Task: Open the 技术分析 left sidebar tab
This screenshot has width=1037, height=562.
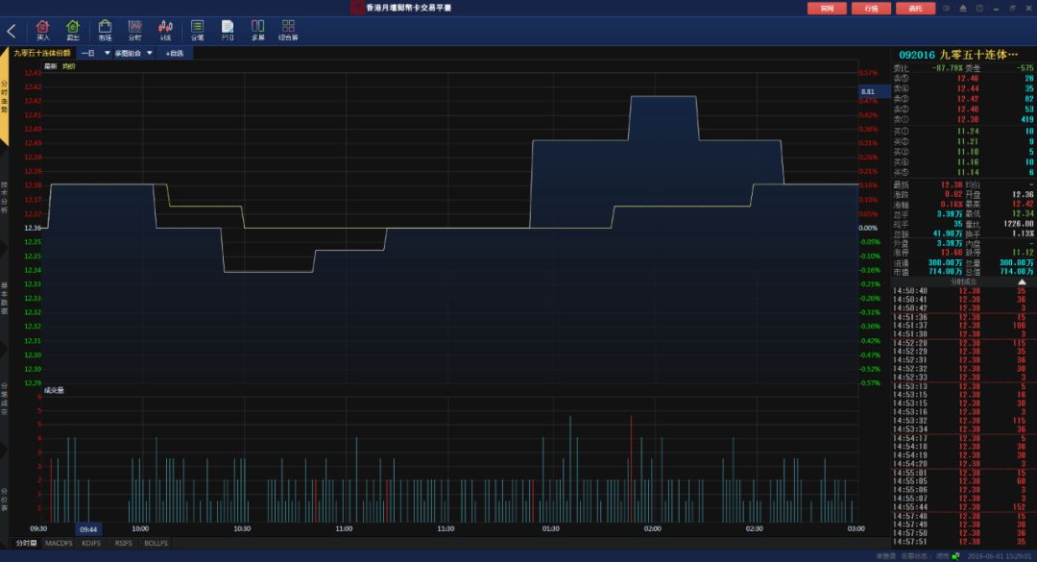Action: click(4, 198)
